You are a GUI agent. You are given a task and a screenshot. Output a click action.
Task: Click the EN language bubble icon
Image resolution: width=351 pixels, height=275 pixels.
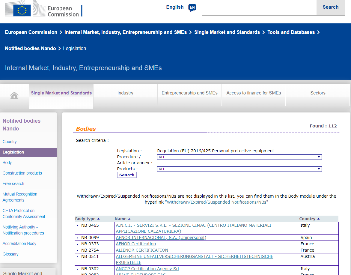coord(192,7)
